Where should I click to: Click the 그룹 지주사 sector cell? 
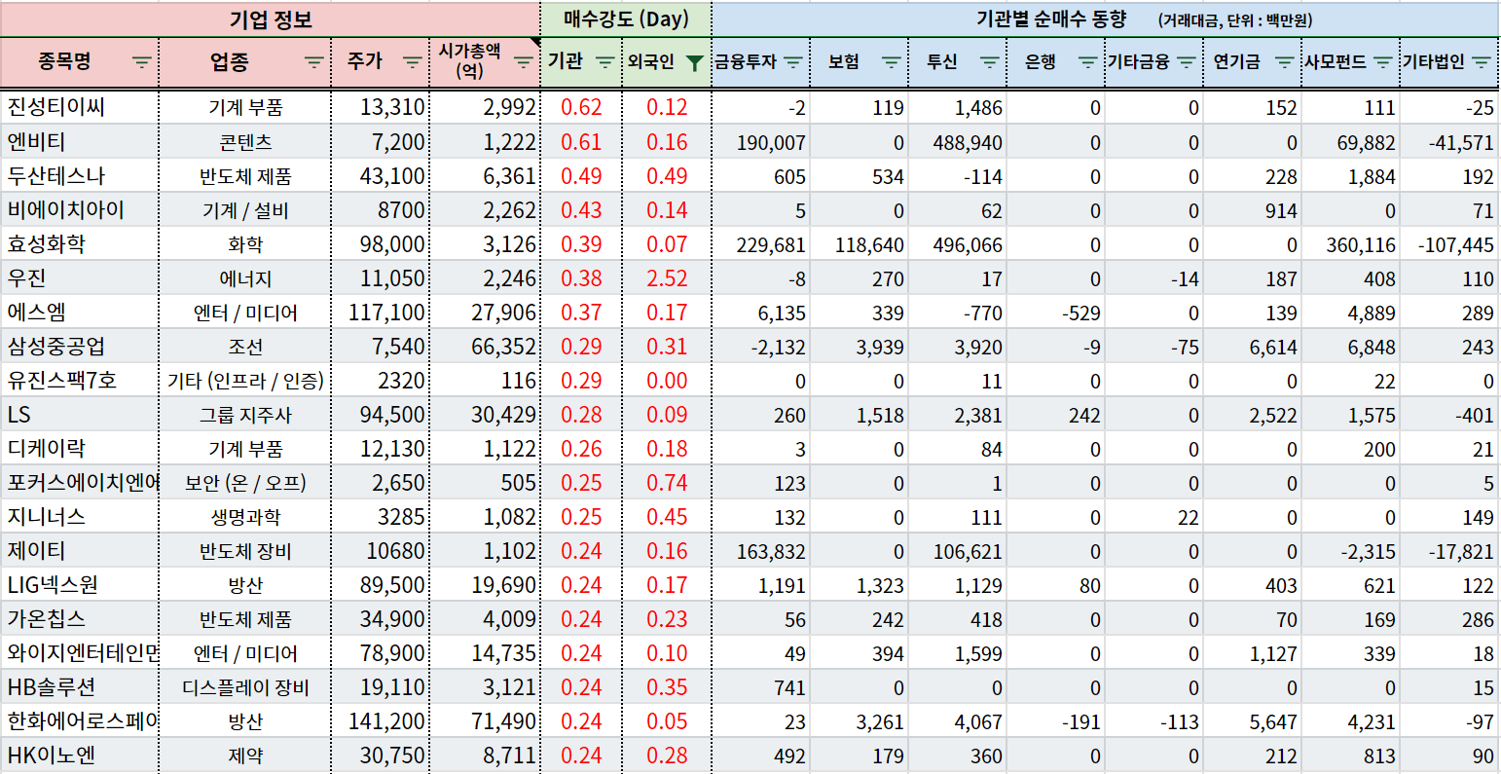(x=245, y=414)
